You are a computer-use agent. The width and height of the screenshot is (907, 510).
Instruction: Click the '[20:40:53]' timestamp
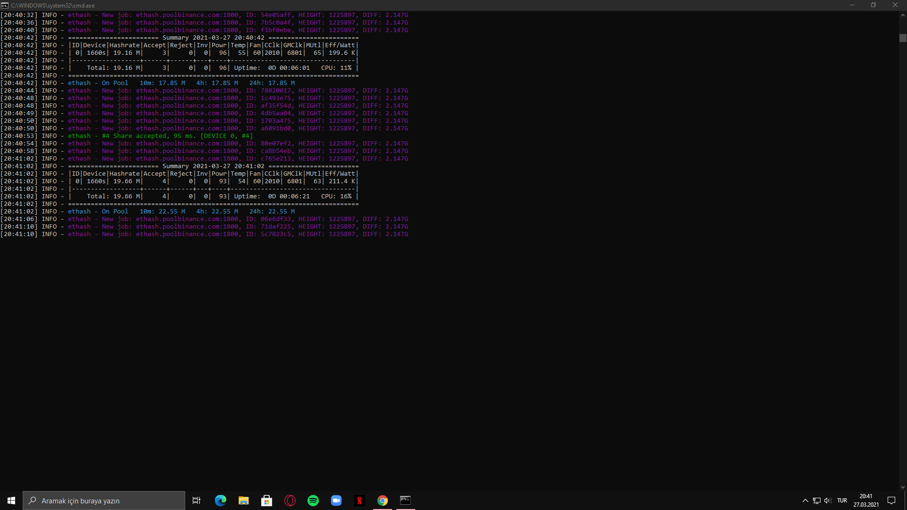point(19,136)
